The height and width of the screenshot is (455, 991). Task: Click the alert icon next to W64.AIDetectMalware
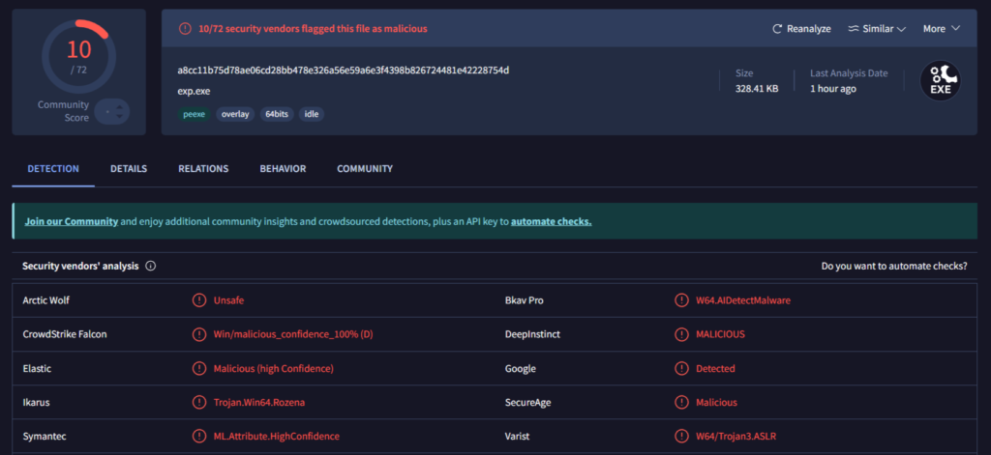click(681, 300)
